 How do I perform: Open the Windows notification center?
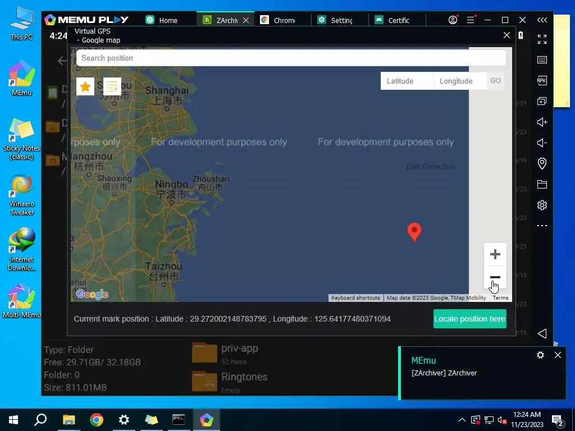click(558, 420)
